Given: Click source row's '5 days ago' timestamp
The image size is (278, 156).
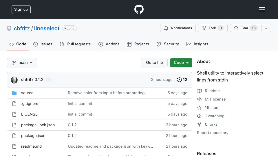Looking at the screenshot, I should pos(177,93).
